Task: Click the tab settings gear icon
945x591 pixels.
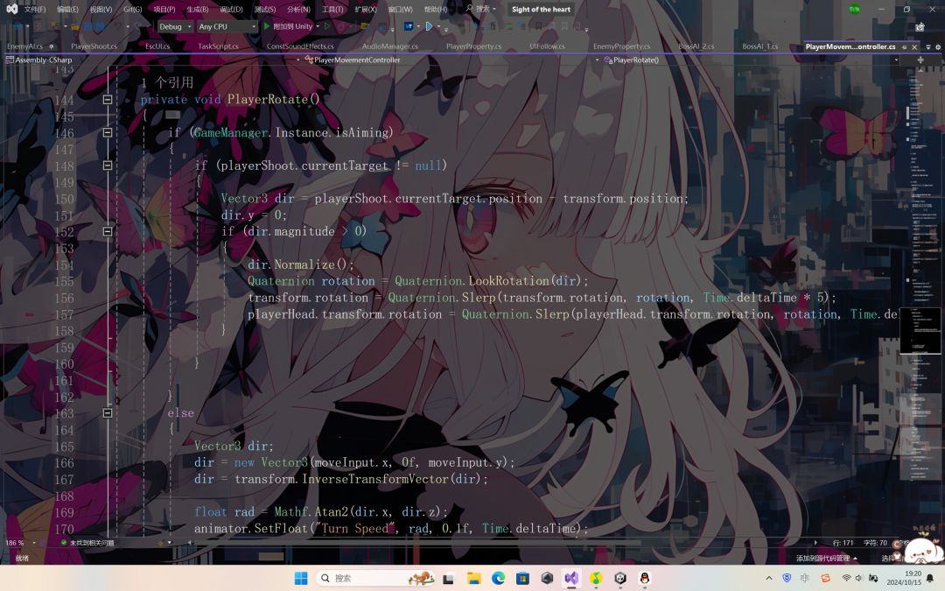Action: click(x=938, y=46)
